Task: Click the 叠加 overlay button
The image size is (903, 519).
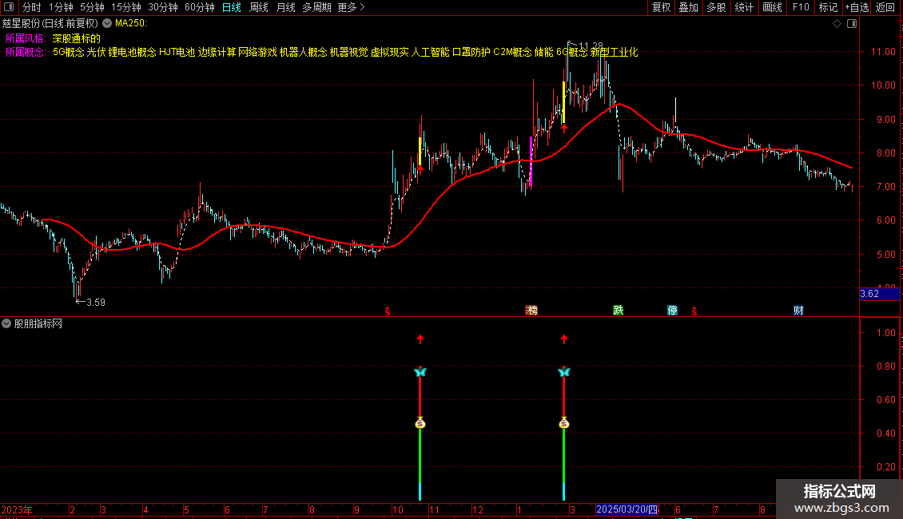Action: (x=688, y=7)
